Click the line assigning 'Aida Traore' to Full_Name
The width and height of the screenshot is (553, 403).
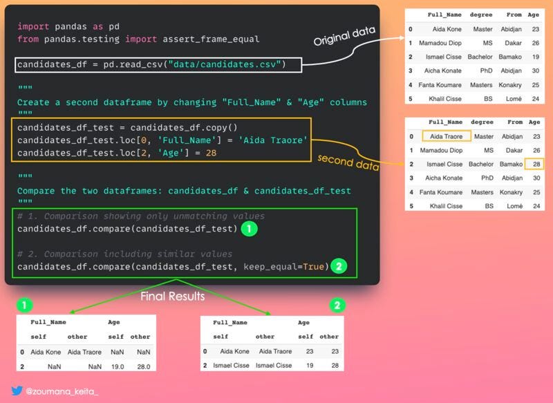(162, 140)
